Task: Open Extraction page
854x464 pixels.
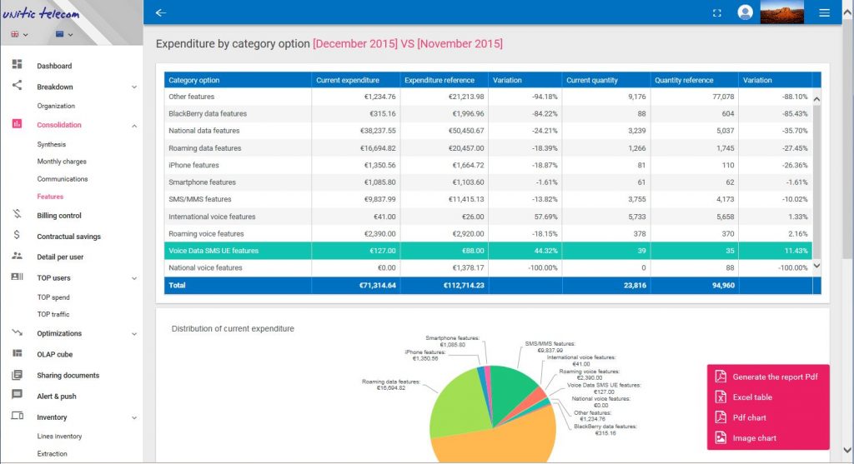Action: coord(53,454)
